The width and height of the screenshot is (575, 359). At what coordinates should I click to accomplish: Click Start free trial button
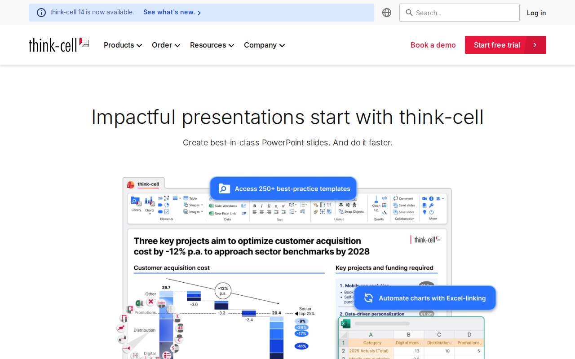click(x=505, y=45)
